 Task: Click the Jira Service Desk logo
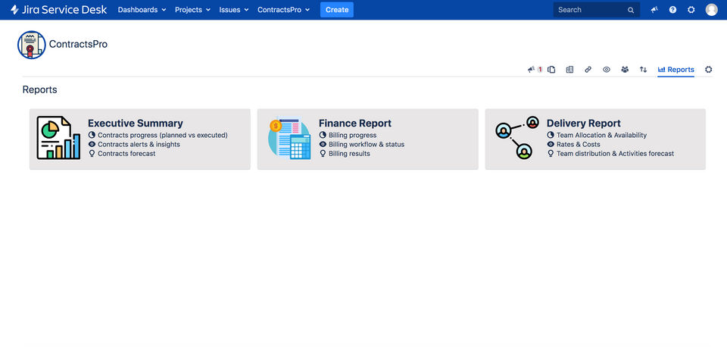tap(58, 10)
